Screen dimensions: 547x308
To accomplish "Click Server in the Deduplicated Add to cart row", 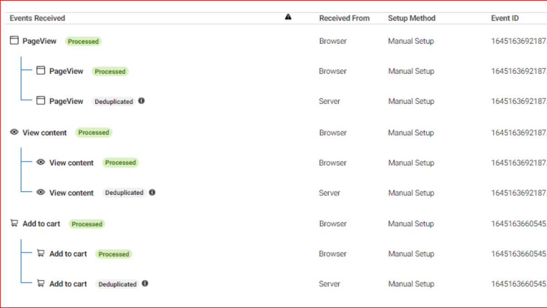I will pos(330,284).
